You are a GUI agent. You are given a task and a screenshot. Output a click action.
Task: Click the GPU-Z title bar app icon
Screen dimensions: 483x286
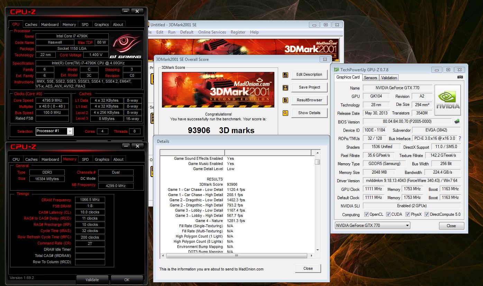pos(336,70)
